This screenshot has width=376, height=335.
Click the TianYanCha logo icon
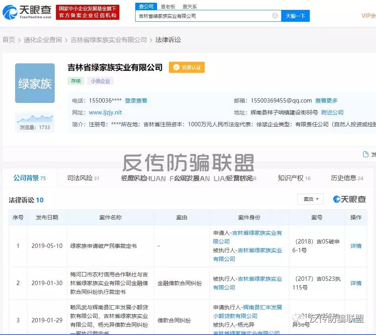point(10,12)
